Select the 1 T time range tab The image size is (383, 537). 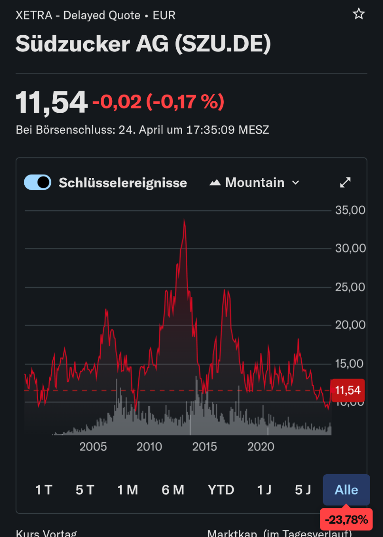coord(44,490)
